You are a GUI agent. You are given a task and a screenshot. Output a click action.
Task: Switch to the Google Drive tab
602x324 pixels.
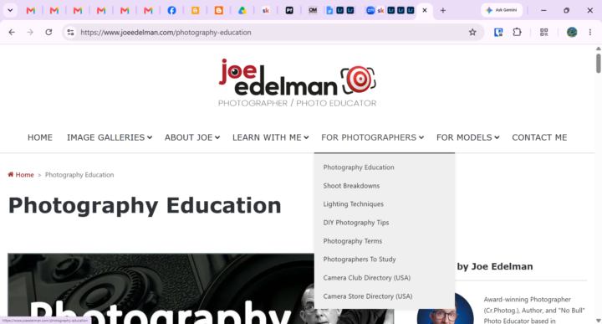tap(242, 10)
